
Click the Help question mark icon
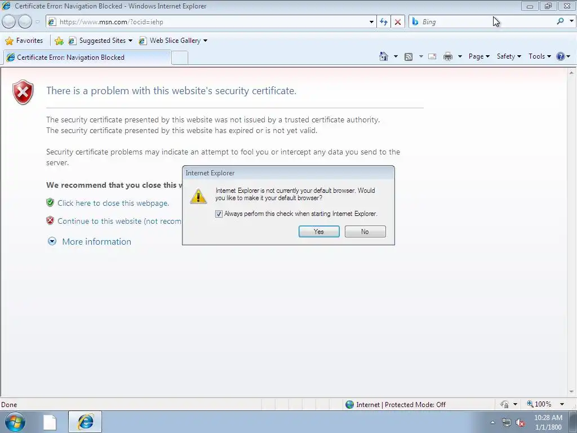[561, 56]
